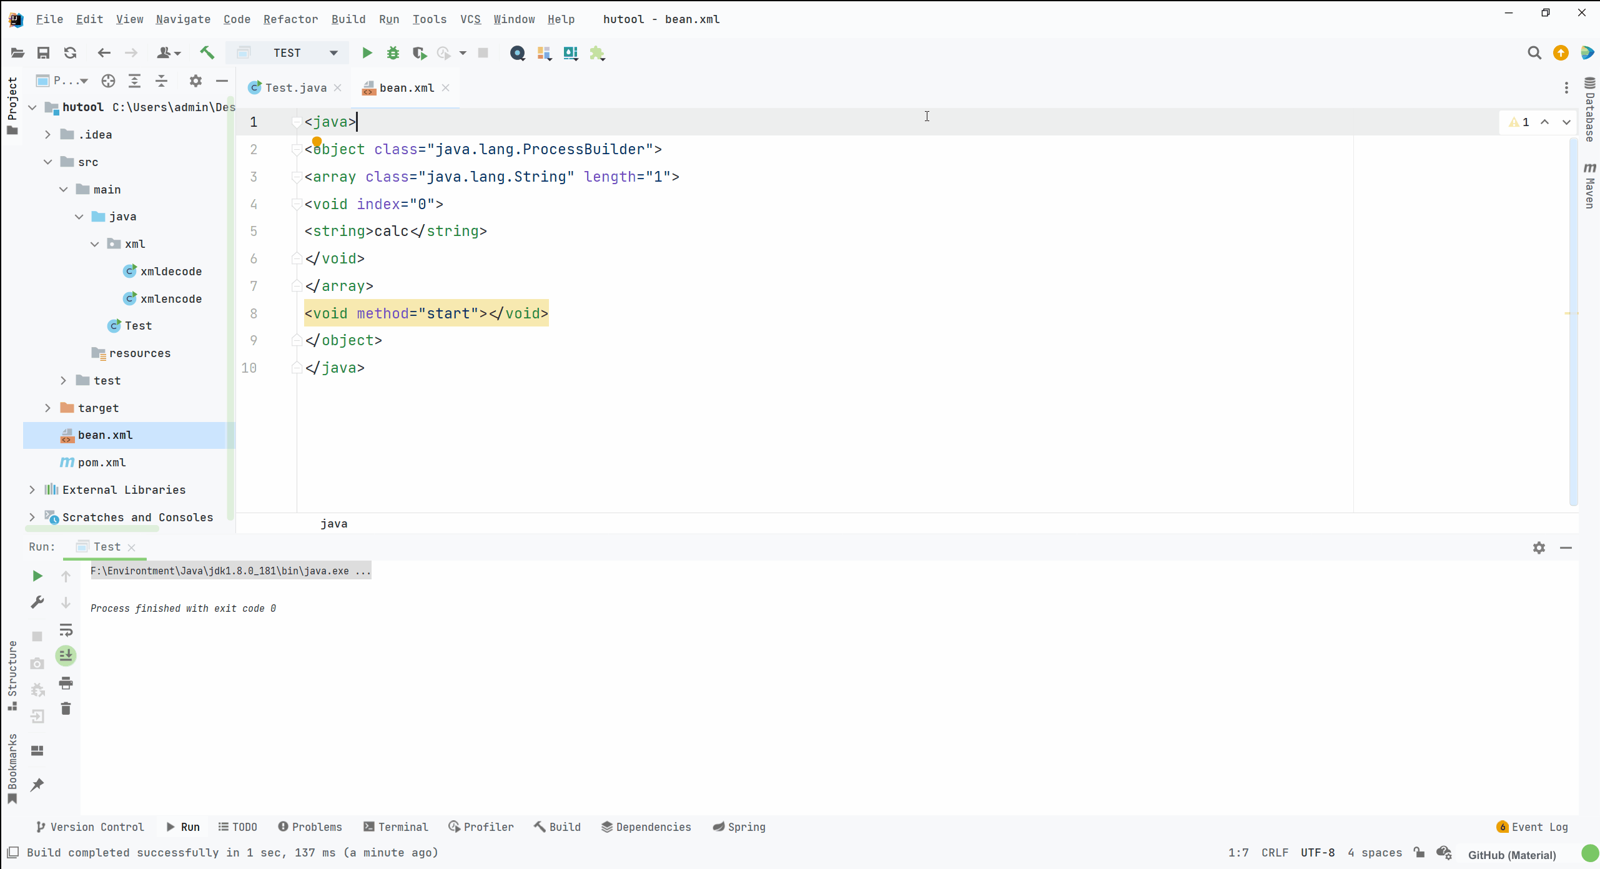Change CRLF line separator in status bar
This screenshot has height=869, width=1600.
(1275, 853)
